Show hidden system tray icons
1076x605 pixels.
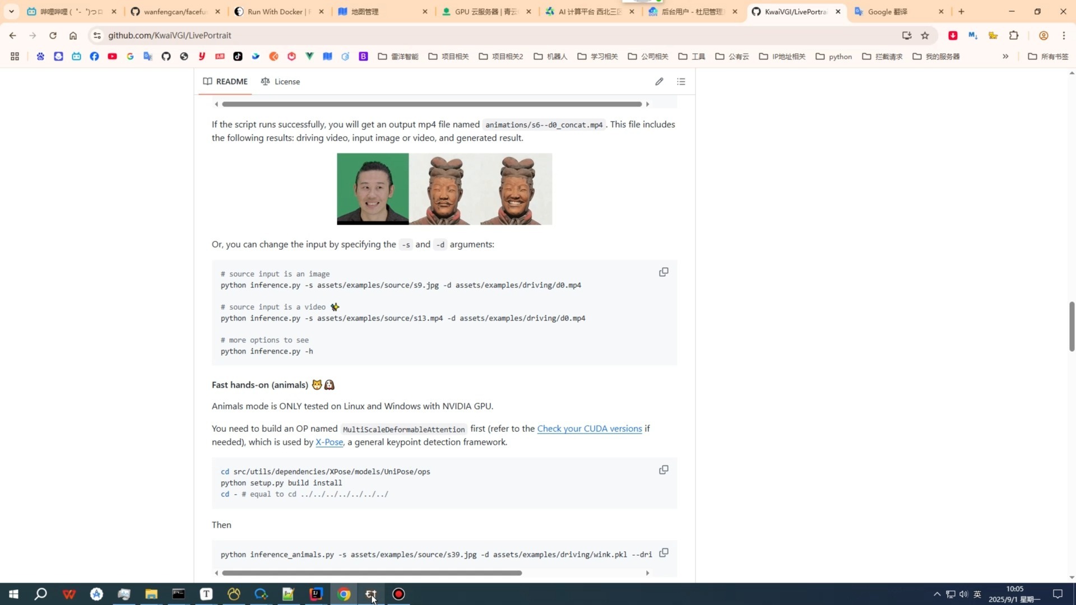click(937, 594)
